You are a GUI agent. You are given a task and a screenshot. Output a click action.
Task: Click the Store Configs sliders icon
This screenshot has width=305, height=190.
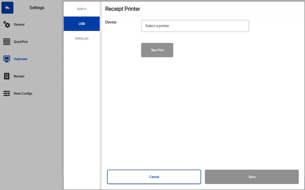[x=7, y=93]
